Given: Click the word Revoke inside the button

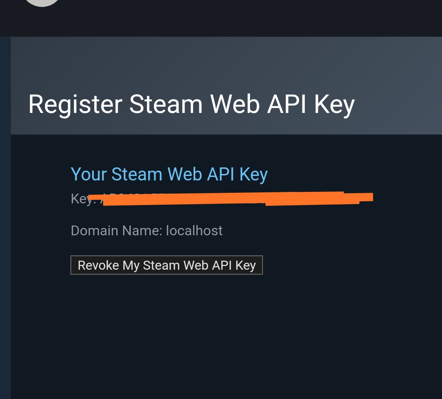Looking at the screenshot, I should click(98, 265).
